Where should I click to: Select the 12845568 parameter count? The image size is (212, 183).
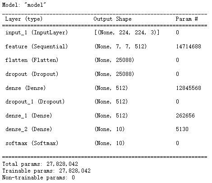pos(189,88)
